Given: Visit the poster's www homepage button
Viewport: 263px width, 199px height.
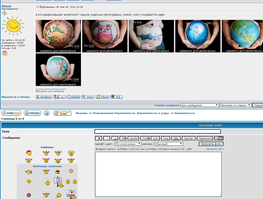Looking at the screenshot, I should [88, 97].
